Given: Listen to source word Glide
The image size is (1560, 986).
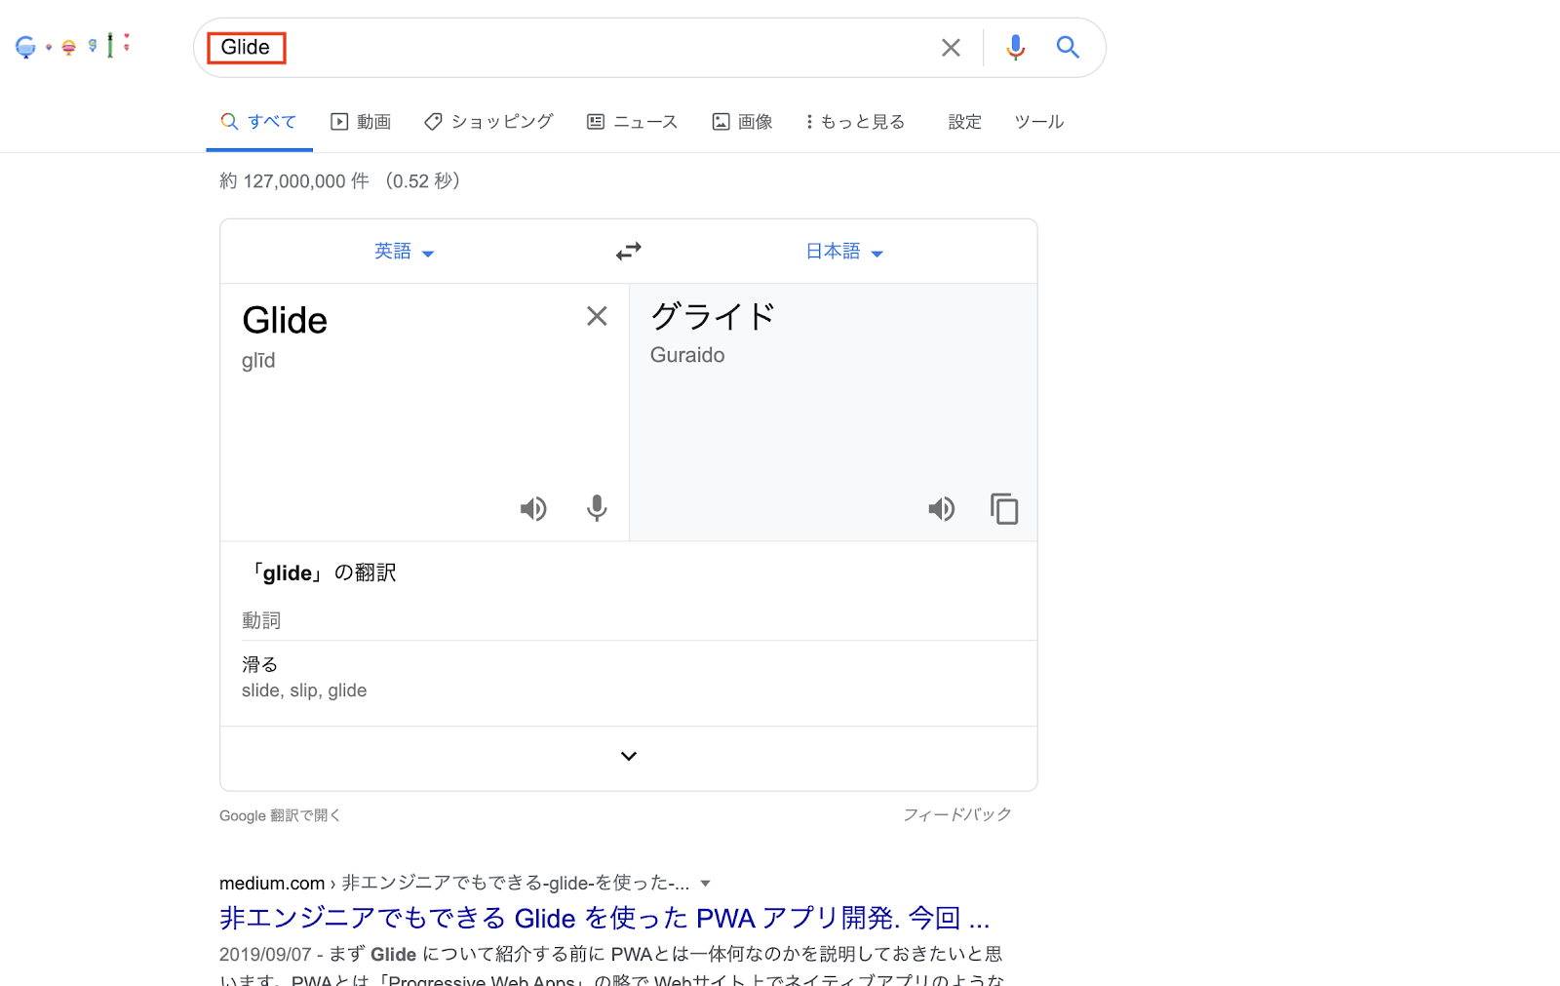Looking at the screenshot, I should 533,508.
